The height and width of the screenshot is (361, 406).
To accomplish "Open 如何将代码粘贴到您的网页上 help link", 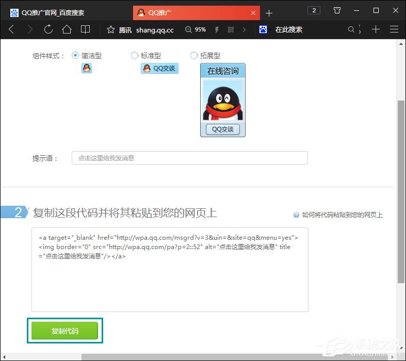I will 342,215.
